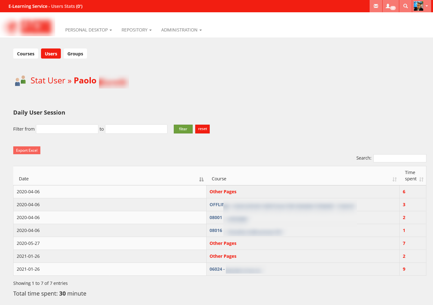This screenshot has height=305, width=433.
Task: Expand the Administration menu
Action: click(181, 30)
